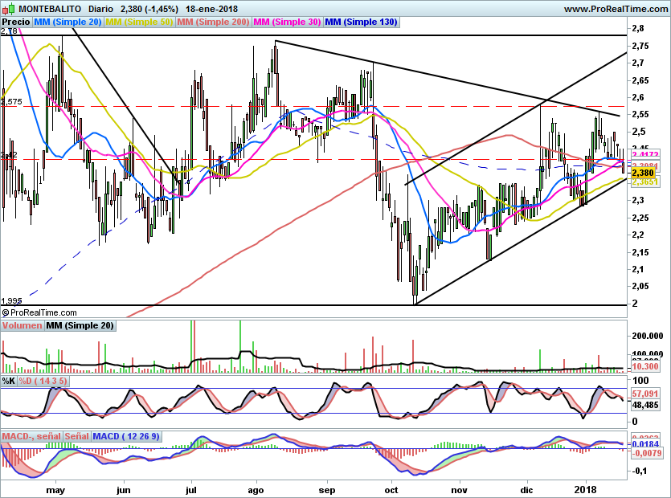Open the MM (Simple 200) indicator settings

point(213,22)
